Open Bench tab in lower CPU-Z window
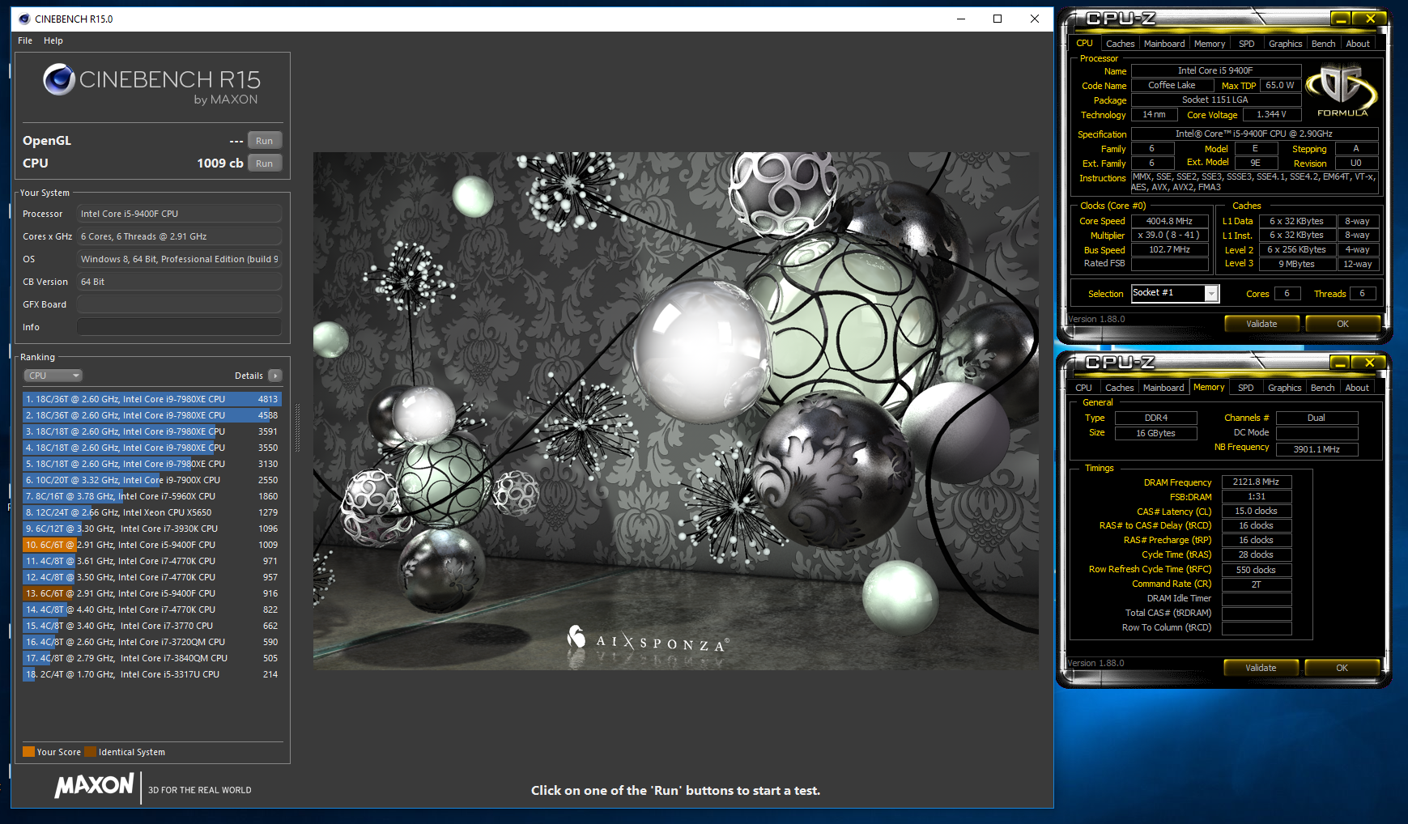Image resolution: width=1408 pixels, height=824 pixels. [1323, 388]
